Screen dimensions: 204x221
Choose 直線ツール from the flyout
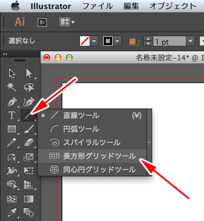click(92, 115)
